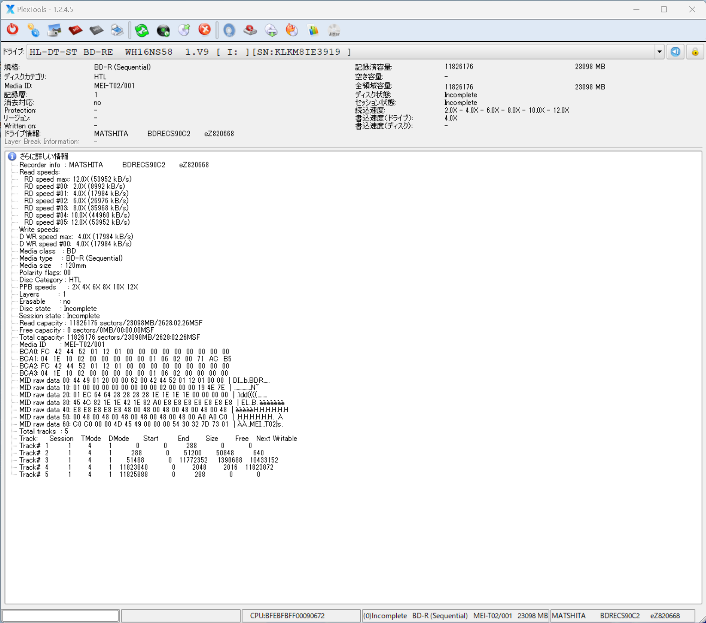Screen dimensions: 706x623
Task: Click the black disc start icon
Action: pos(163,30)
